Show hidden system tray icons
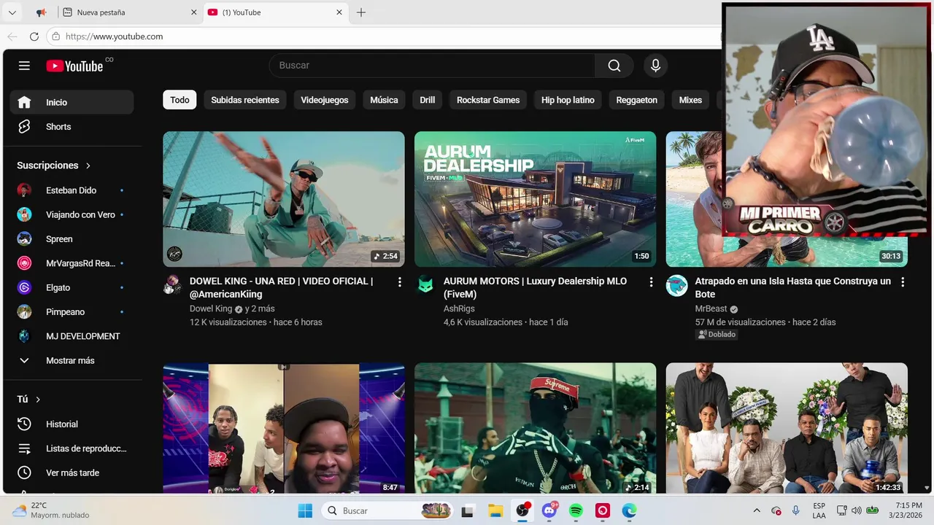 coord(756,511)
